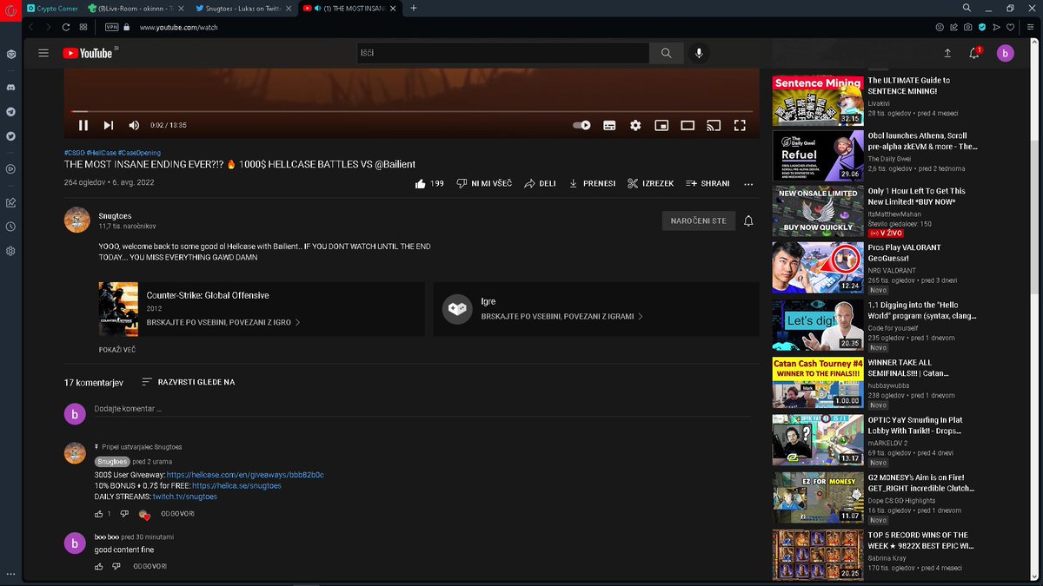The width and height of the screenshot is (1043, 586).
Task: Toggle the autoplay switch in player
Action: click(582, 125)
